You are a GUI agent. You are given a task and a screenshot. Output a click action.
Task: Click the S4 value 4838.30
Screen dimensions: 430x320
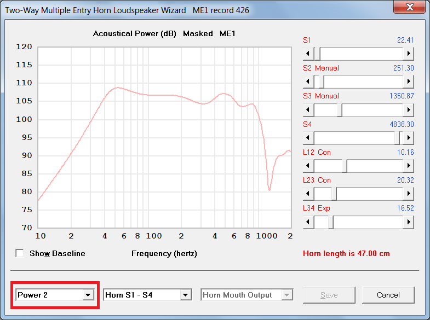click(402, 124)
